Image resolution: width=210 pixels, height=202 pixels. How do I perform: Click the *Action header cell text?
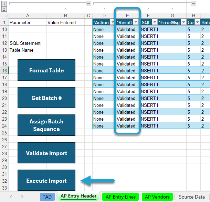click(101, 22)
